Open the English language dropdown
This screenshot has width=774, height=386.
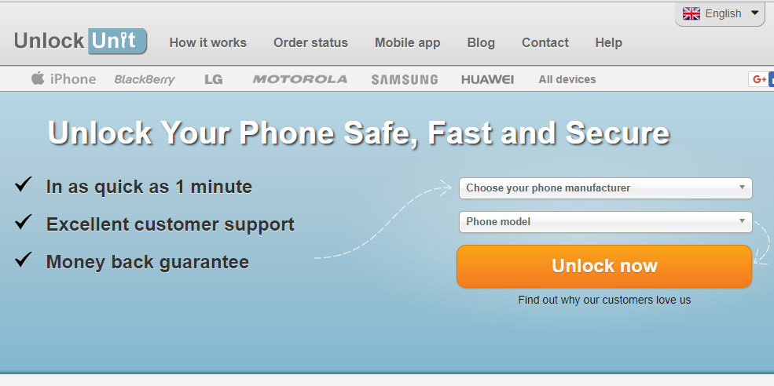[721, 14]
